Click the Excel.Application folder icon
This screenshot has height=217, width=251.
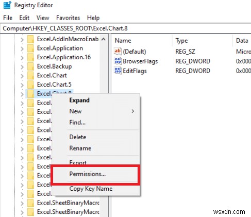point(31,48)
